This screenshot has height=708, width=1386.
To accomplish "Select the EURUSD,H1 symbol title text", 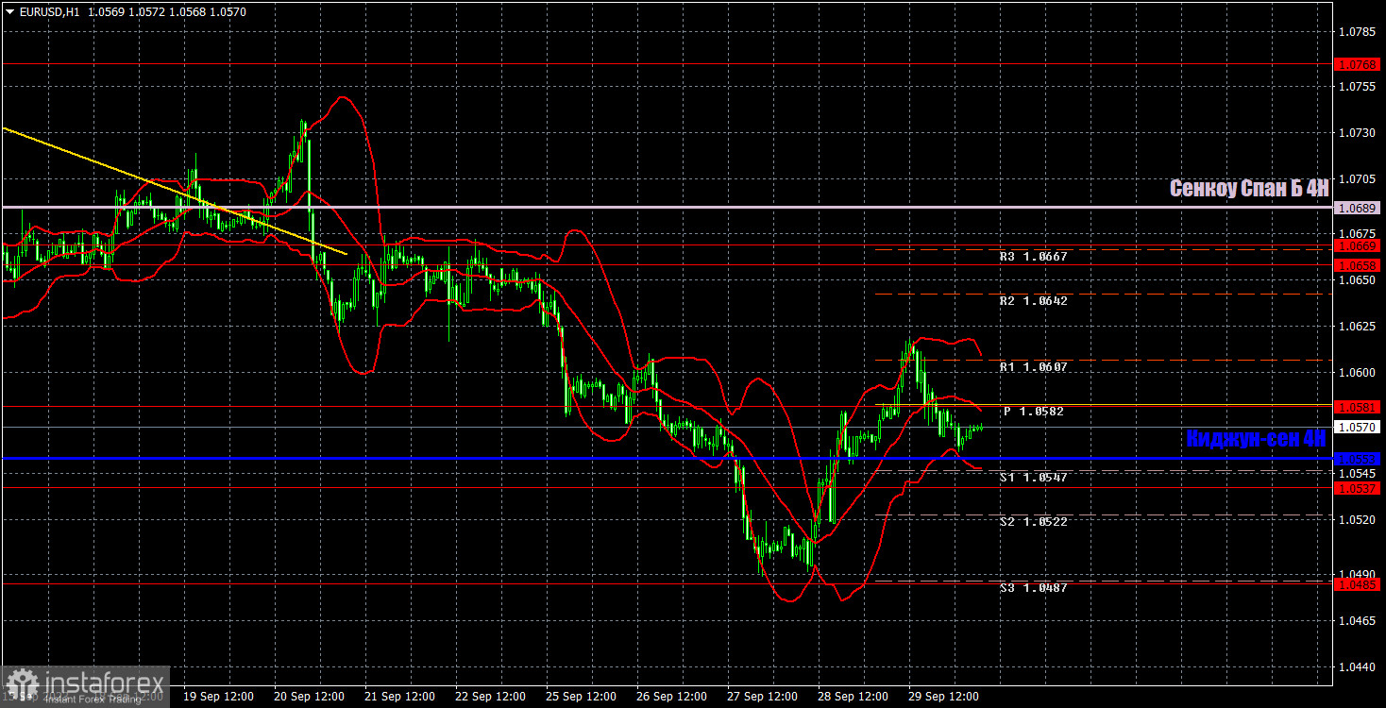I will click(49, 12).
